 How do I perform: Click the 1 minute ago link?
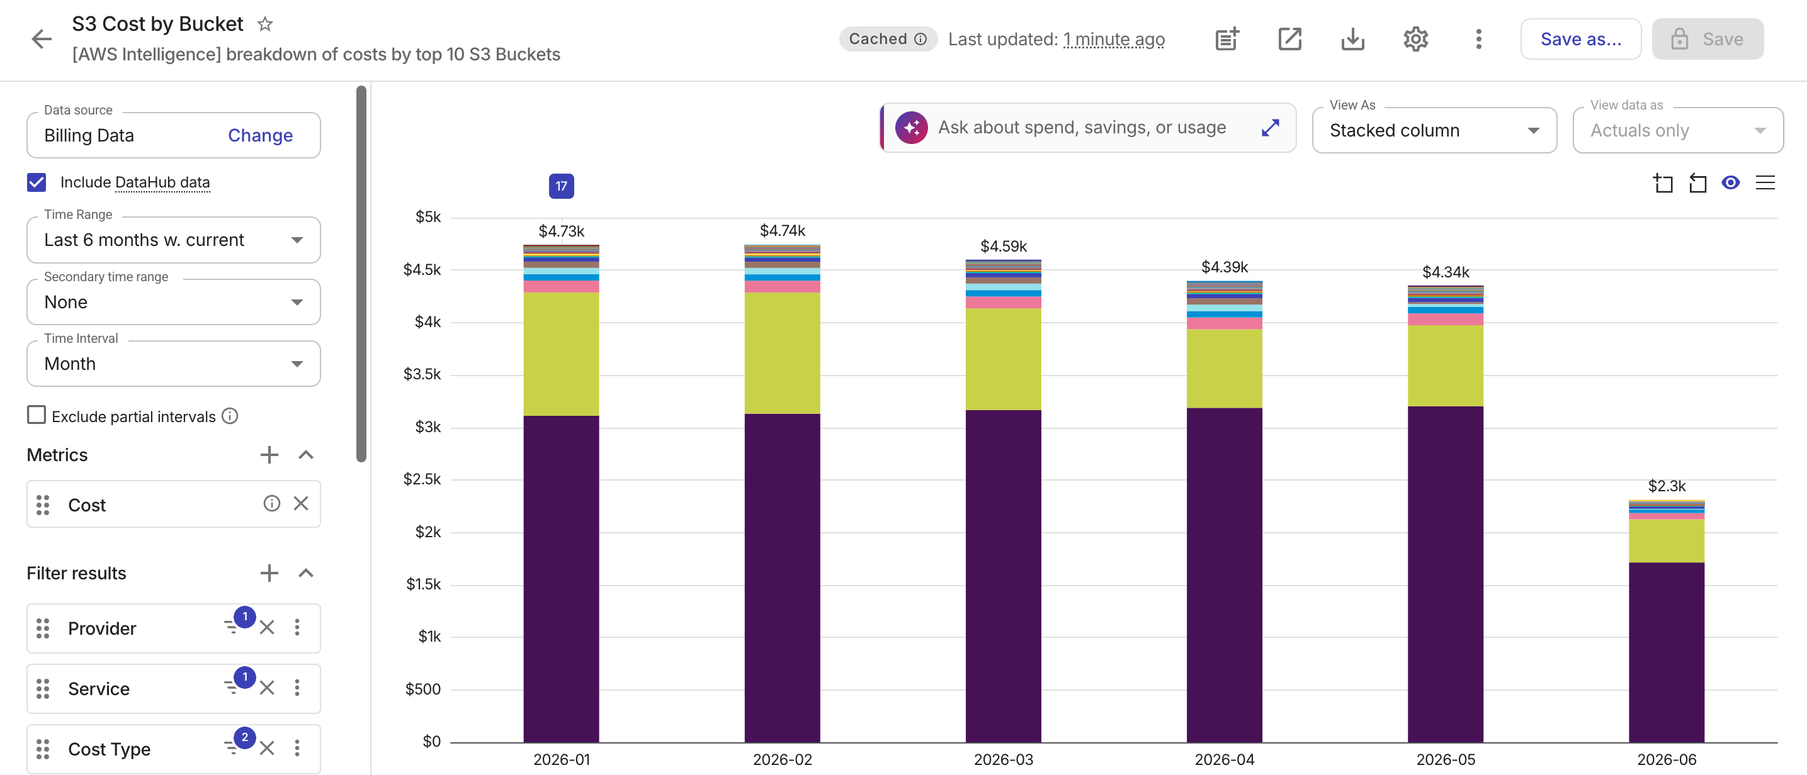(x=1113, y=39)
